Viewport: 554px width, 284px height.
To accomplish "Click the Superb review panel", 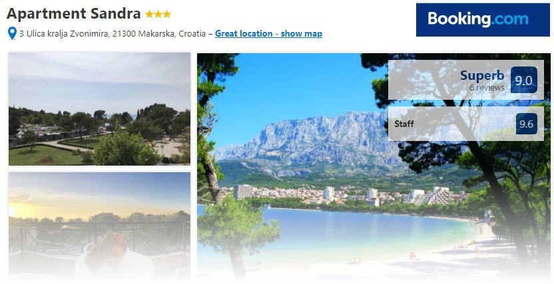I will (x=465, y=80).
